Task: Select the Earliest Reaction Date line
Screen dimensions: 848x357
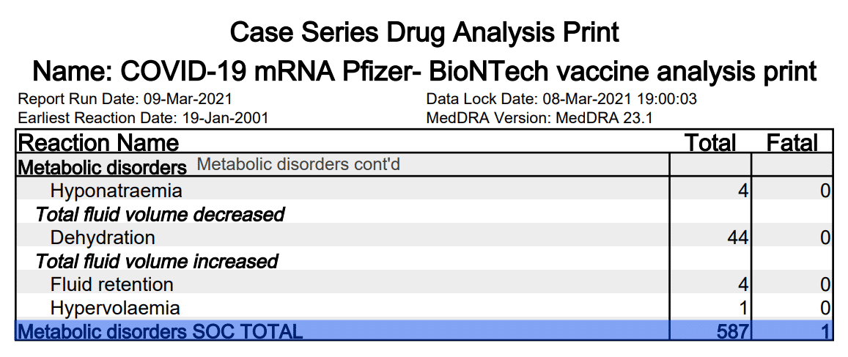Action: coord(143,117)
